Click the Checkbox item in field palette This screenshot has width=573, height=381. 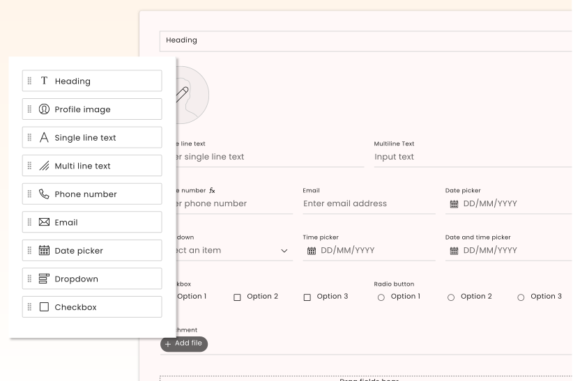coord(92,307)
